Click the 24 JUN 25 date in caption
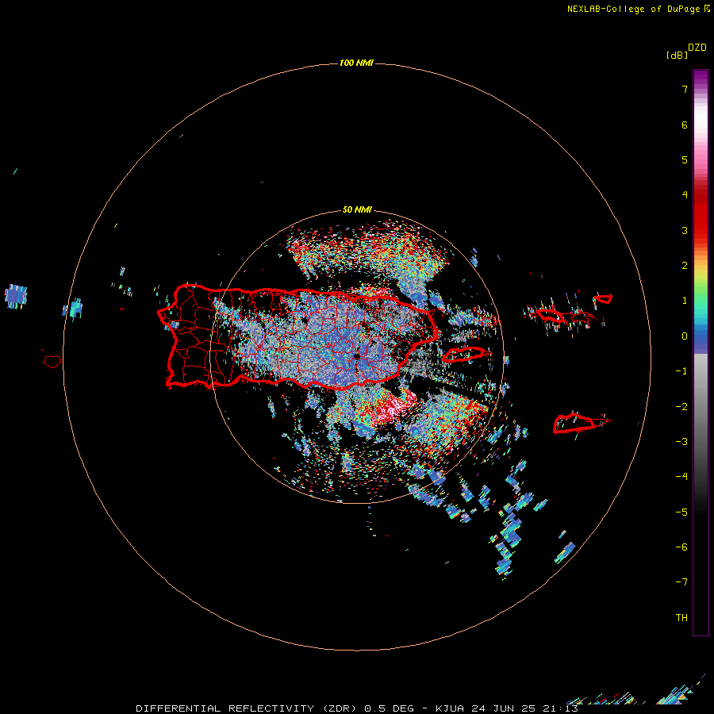The image size is (714, 714). tap(504, 708)
